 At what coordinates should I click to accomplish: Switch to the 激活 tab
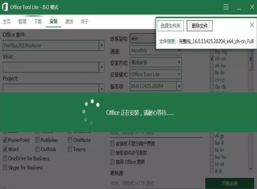[x=69, y=21]
